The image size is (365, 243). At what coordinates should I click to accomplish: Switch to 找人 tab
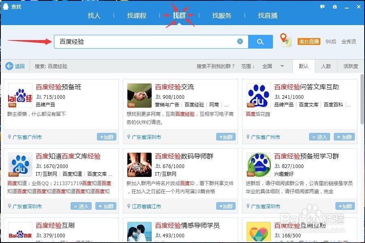pos(94,15)
